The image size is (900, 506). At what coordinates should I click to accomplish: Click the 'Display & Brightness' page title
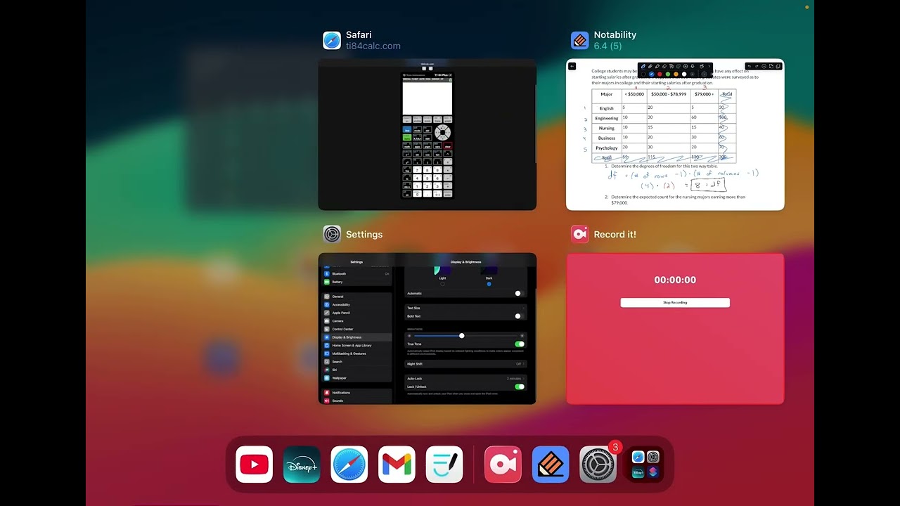pos(465,262)
